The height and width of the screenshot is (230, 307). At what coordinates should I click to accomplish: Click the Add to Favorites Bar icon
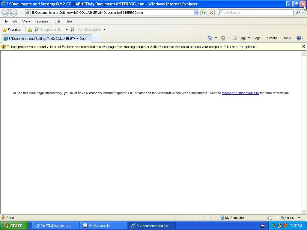click(x=30, y=30)
